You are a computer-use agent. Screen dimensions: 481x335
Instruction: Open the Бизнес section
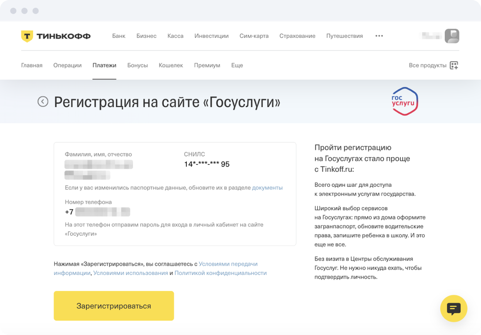[x=146, y=36]
